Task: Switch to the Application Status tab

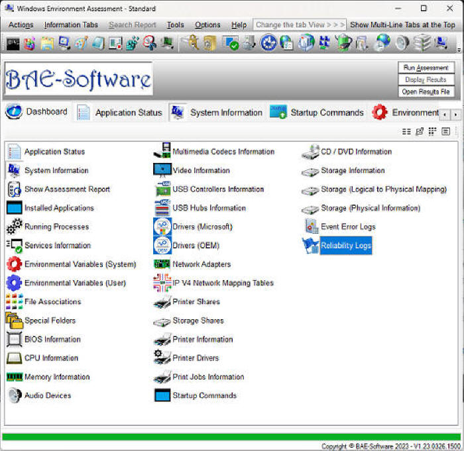Action: click(119, 113)
